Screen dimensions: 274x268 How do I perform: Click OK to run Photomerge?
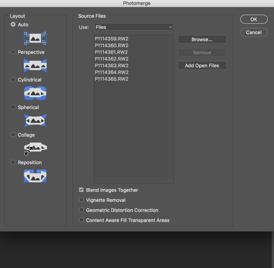point(254,19)
